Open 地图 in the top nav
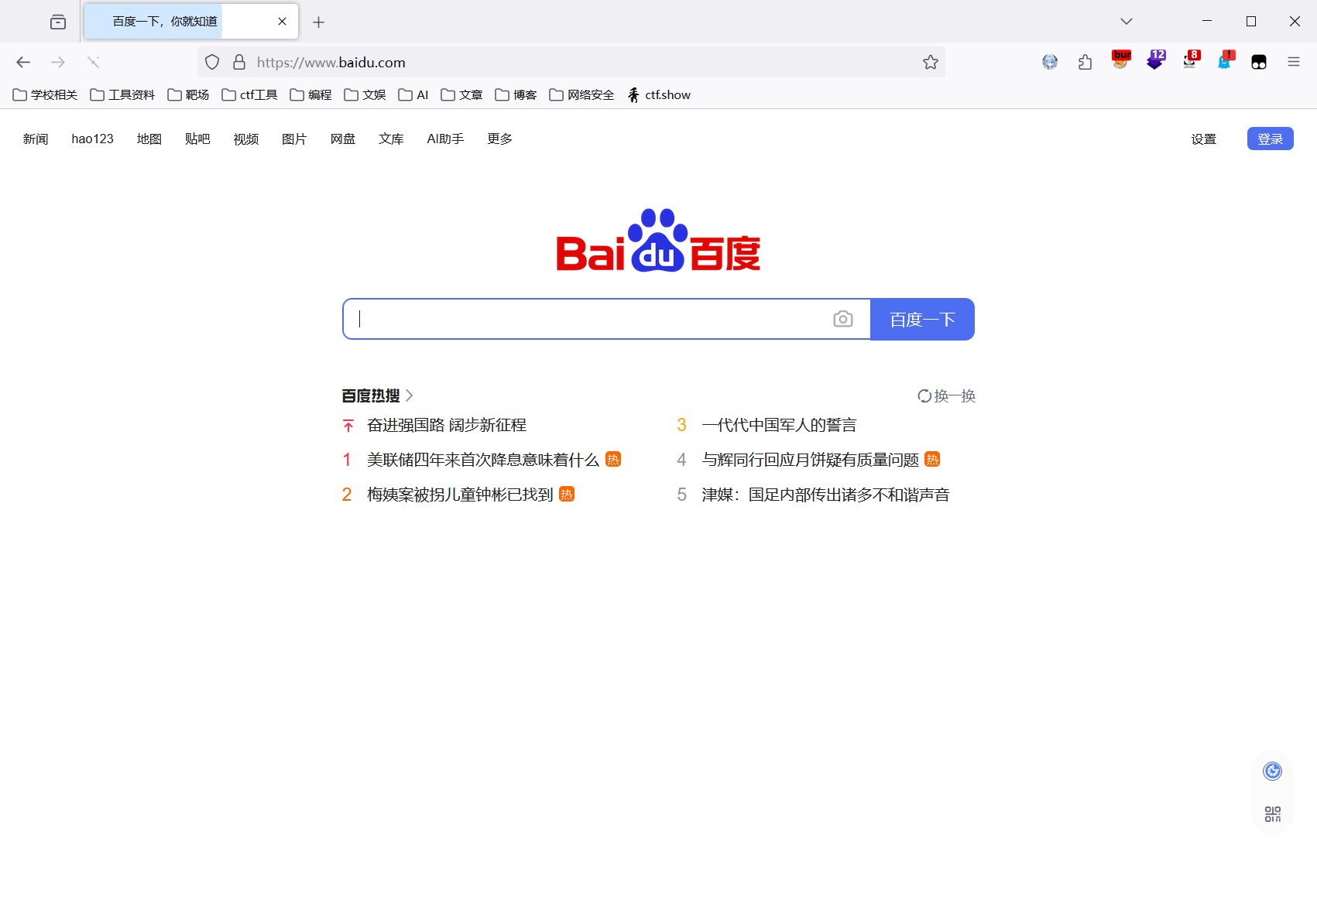This screenshot has width=1317, height=897. [x=149, y=139]
